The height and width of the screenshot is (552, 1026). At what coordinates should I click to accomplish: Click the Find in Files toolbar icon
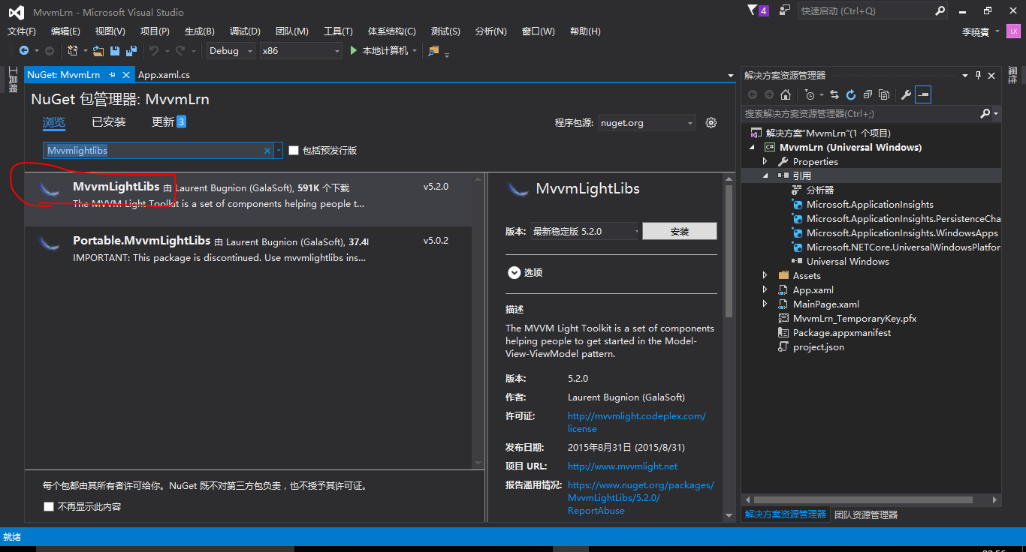[433, 51]
